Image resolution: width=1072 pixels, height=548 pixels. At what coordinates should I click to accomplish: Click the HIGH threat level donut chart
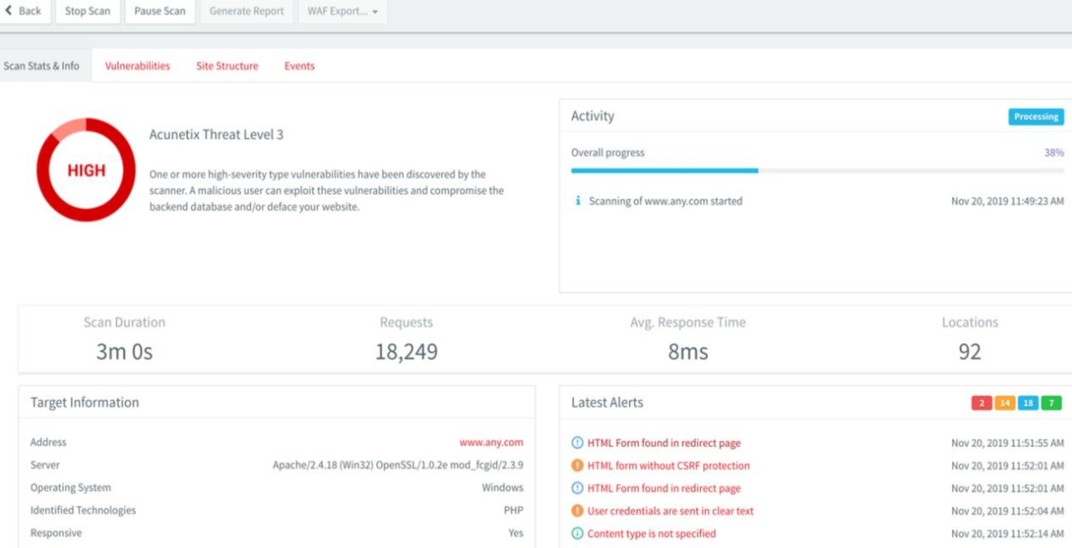[86, 170]
